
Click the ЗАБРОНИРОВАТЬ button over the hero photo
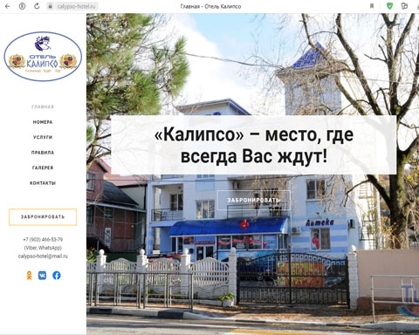(x=253, y=200)
